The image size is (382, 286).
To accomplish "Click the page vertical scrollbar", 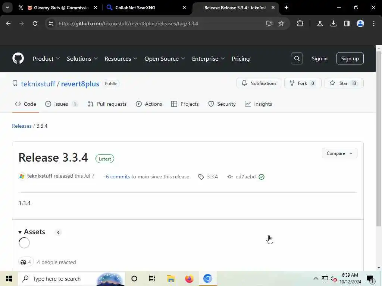I will click(379, 139).
